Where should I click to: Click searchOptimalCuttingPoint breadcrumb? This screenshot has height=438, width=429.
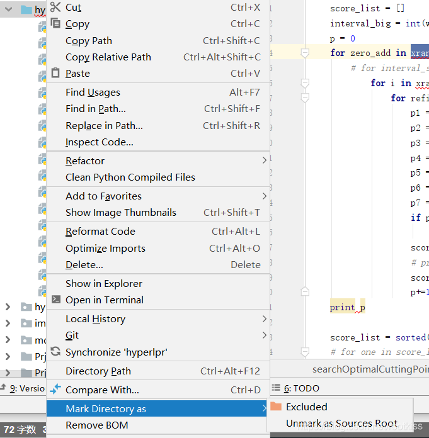coord(370,369)
